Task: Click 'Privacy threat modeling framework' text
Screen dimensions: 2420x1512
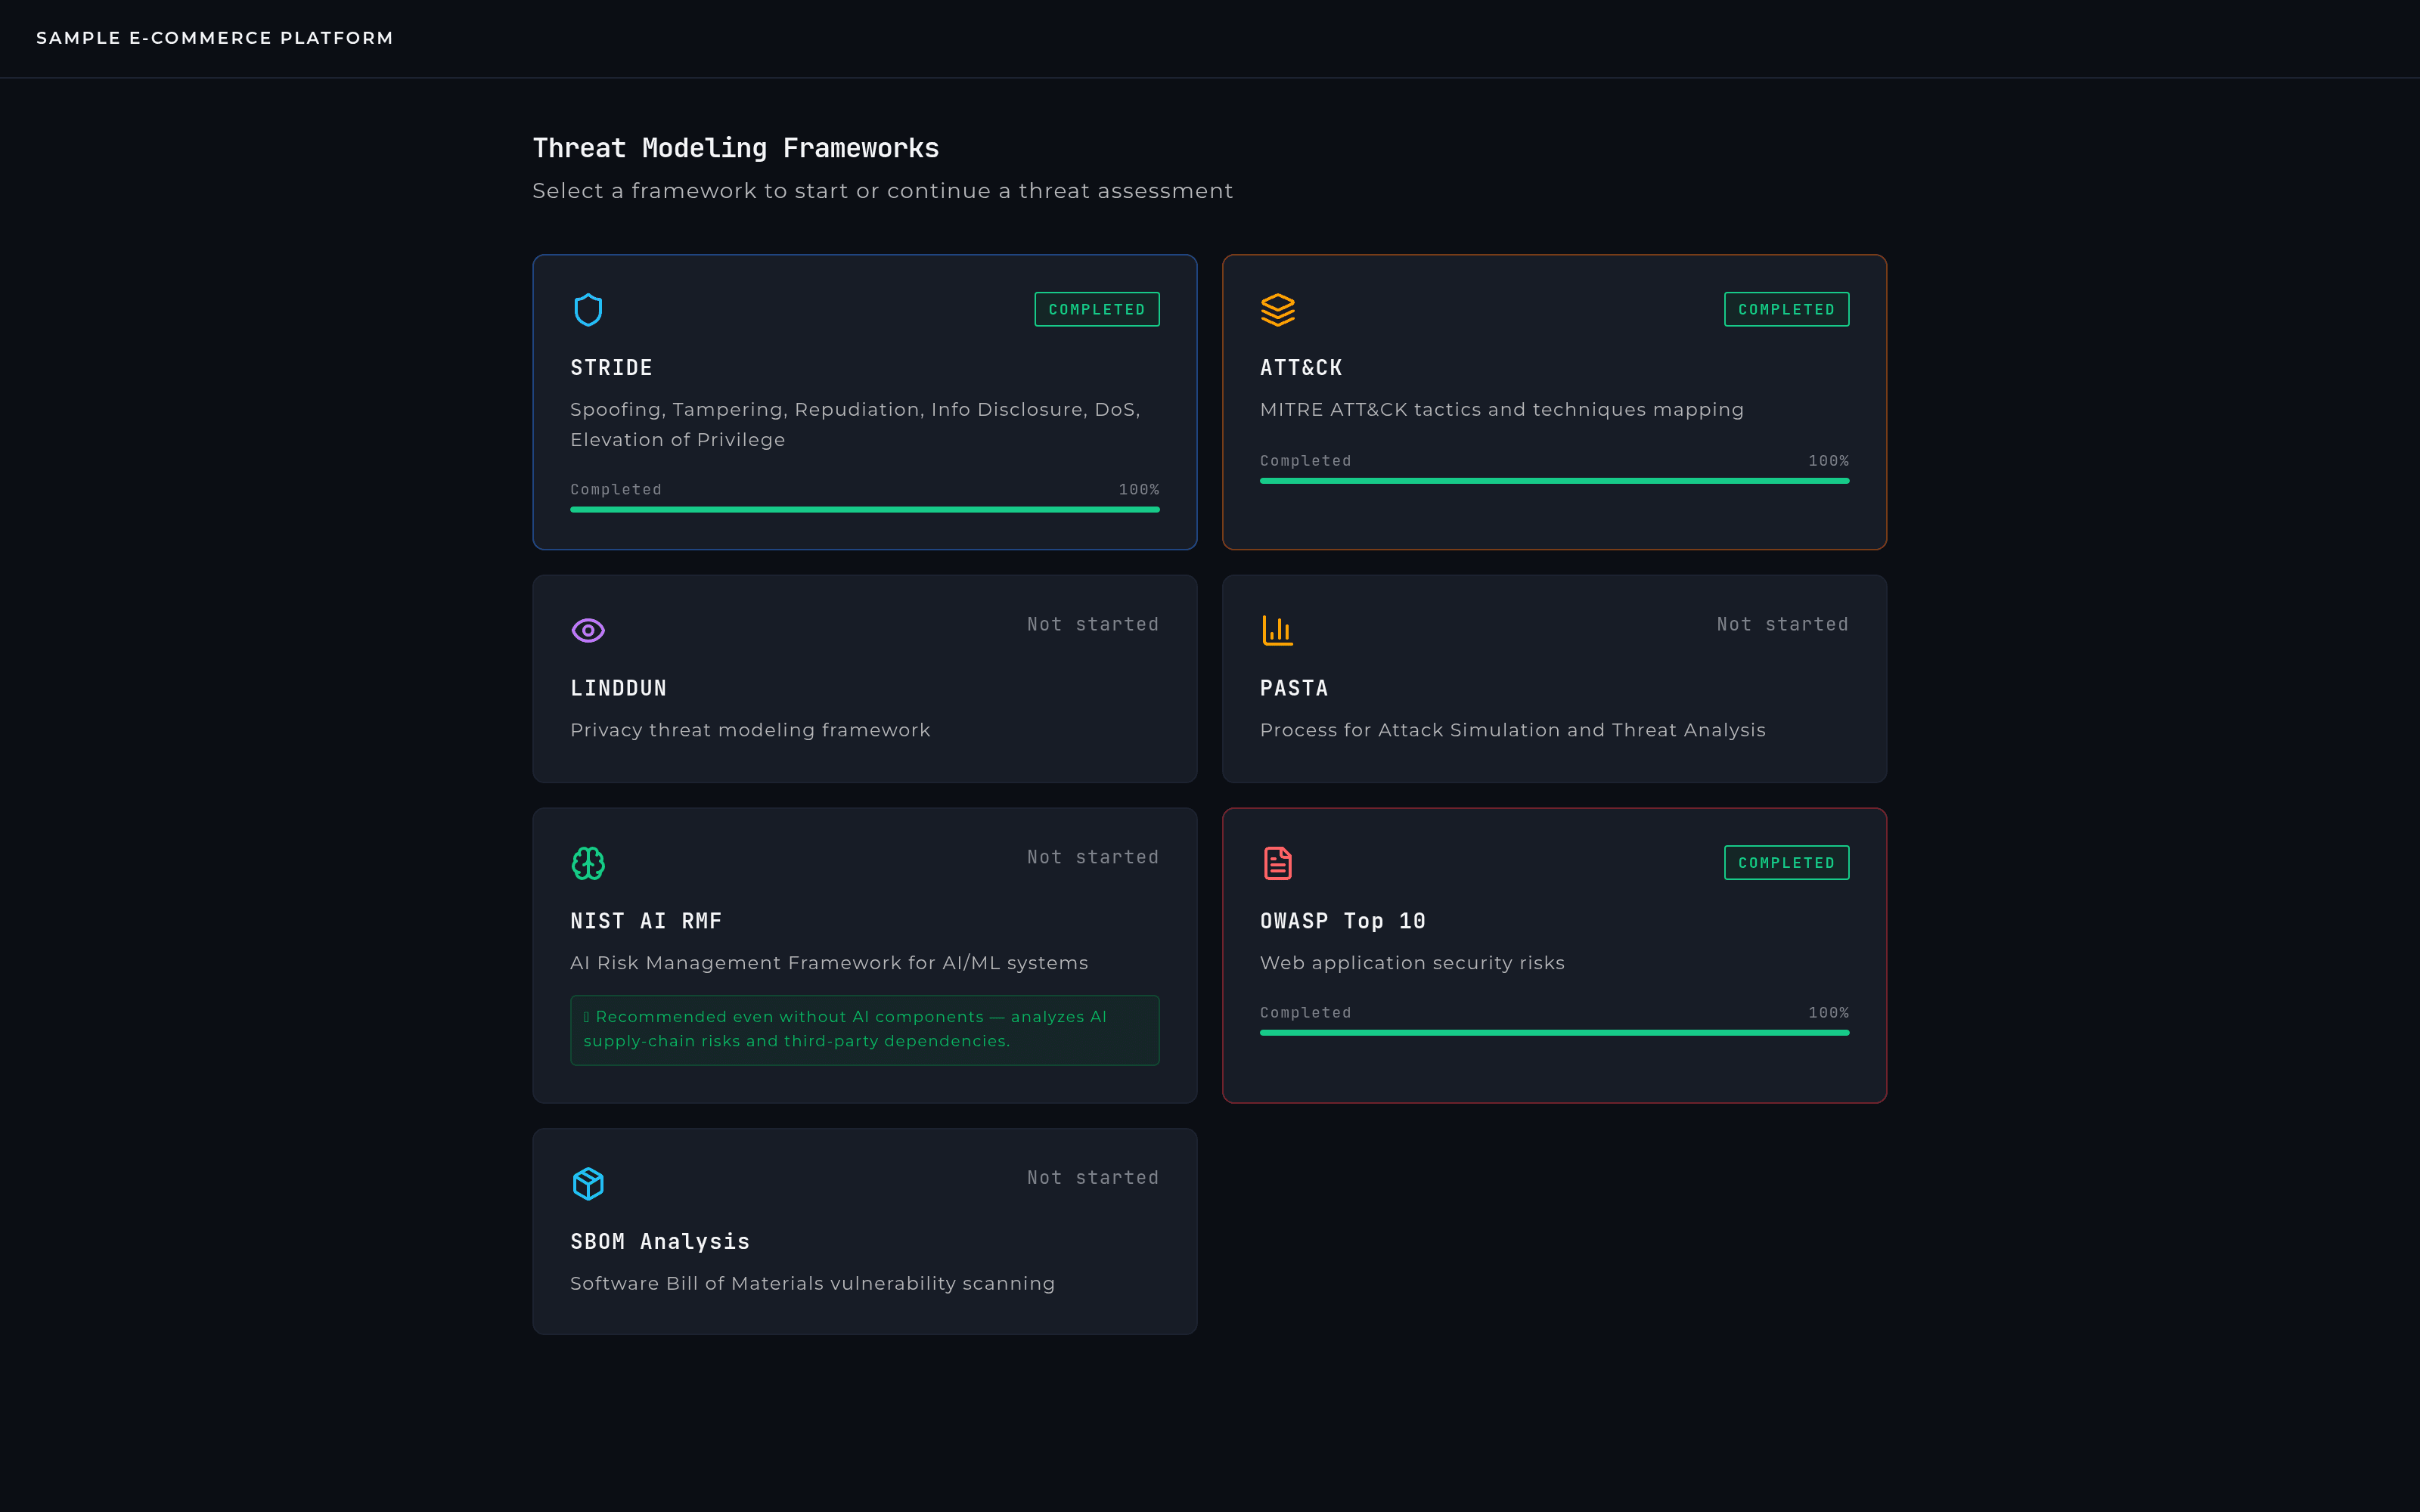Action: pos(750,730)
